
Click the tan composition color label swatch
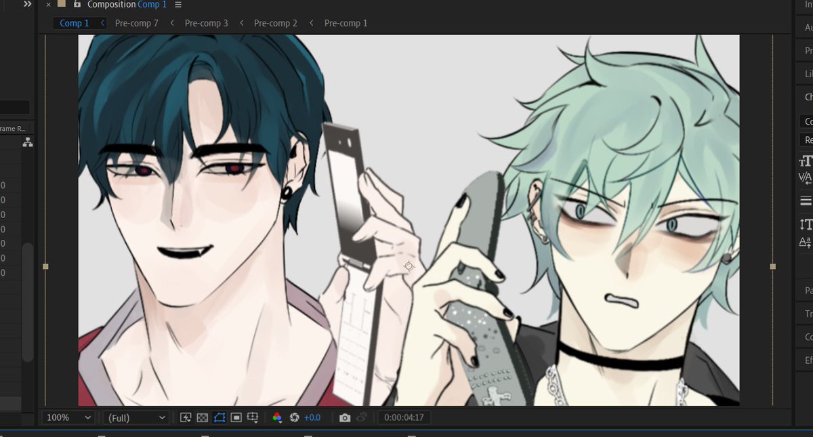coord(62,3)
